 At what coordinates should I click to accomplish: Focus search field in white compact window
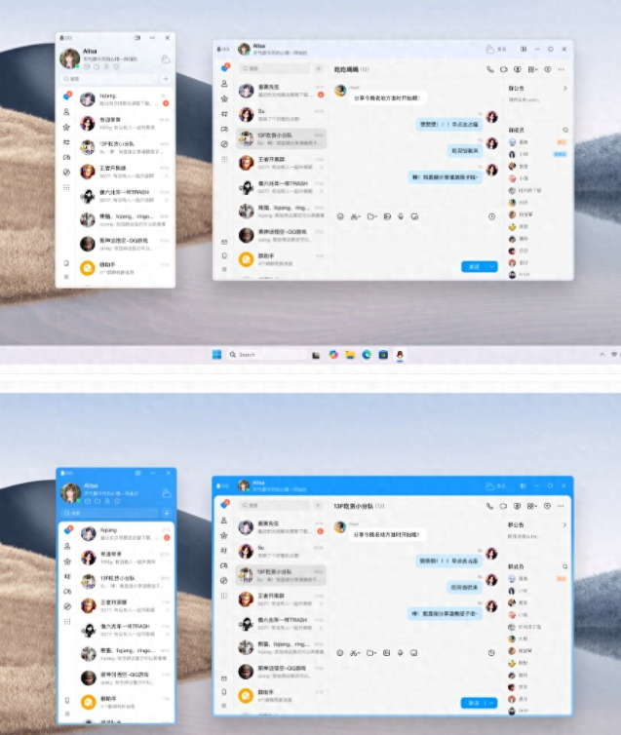109,79
